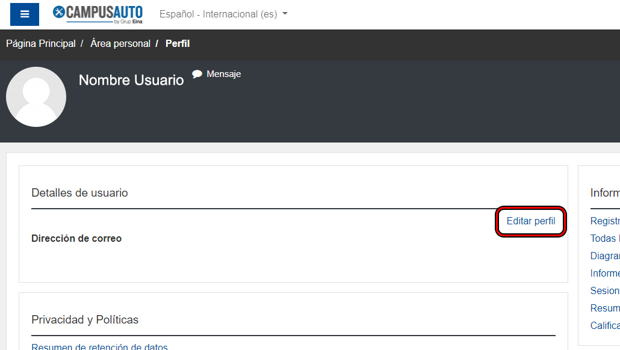Click the Mensaje text link
Viewport: 620px width, 350px height.
[223, 74]
